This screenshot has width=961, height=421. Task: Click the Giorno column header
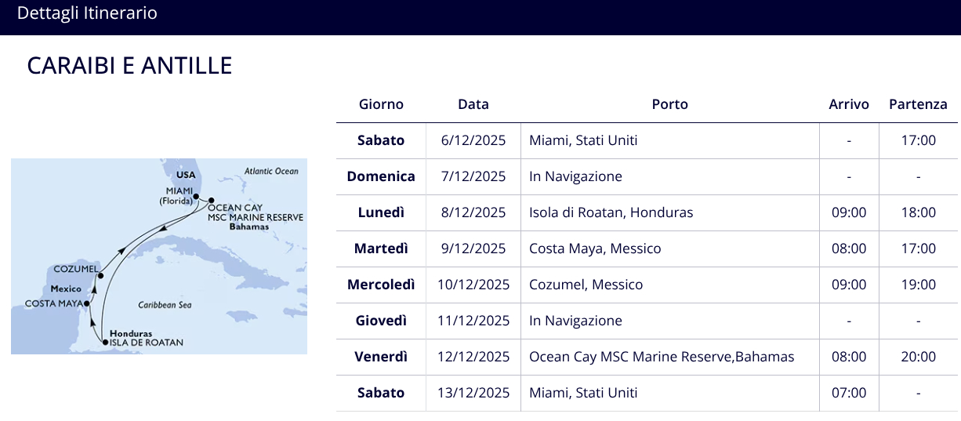tap(381, 104)
